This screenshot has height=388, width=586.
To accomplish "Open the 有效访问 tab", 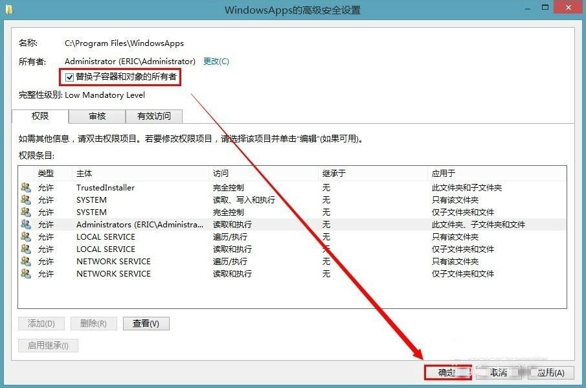I will (154, 117).
